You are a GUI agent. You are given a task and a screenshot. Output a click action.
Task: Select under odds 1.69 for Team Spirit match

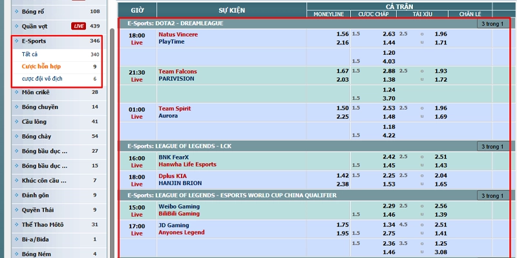(441, 117)
